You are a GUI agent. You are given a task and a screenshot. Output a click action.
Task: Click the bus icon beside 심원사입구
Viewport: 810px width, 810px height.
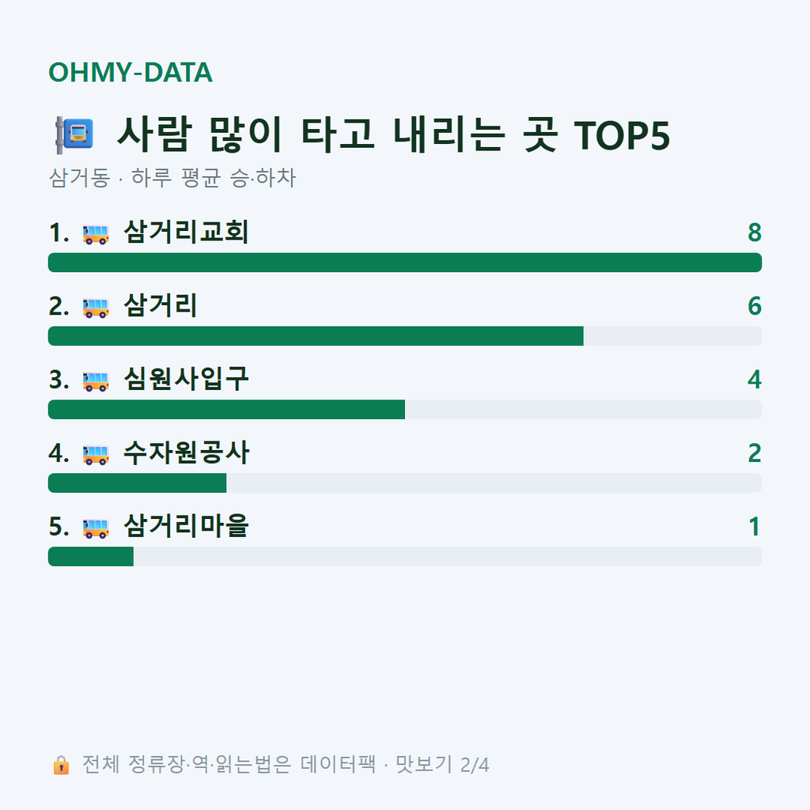[96, 380]
